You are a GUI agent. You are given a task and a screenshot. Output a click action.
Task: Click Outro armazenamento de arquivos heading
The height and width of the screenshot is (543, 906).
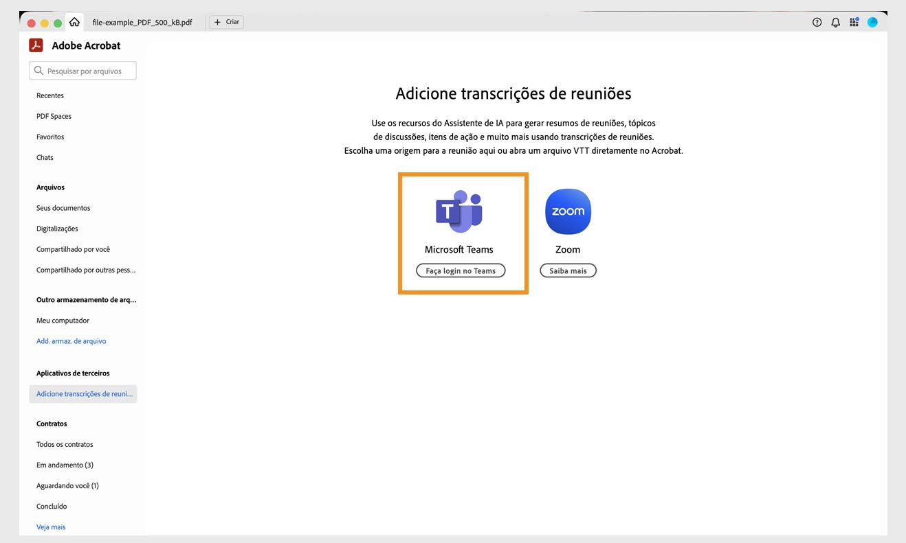tap(86, 300)
